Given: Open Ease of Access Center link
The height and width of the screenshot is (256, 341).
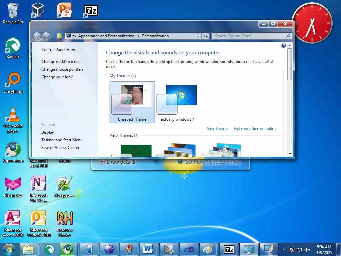Looking at the screenshot, I should (x=61, y=148).
